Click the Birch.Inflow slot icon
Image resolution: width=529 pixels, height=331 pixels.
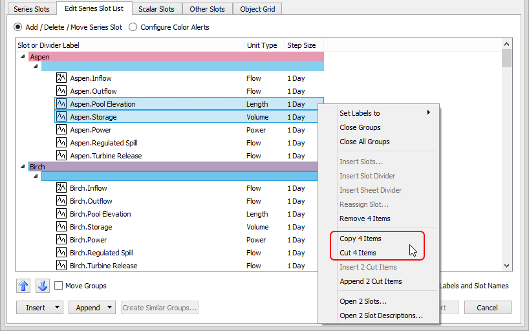point(62,188)
